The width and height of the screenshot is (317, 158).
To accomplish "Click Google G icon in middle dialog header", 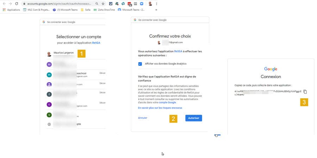I will pos(135,20).
